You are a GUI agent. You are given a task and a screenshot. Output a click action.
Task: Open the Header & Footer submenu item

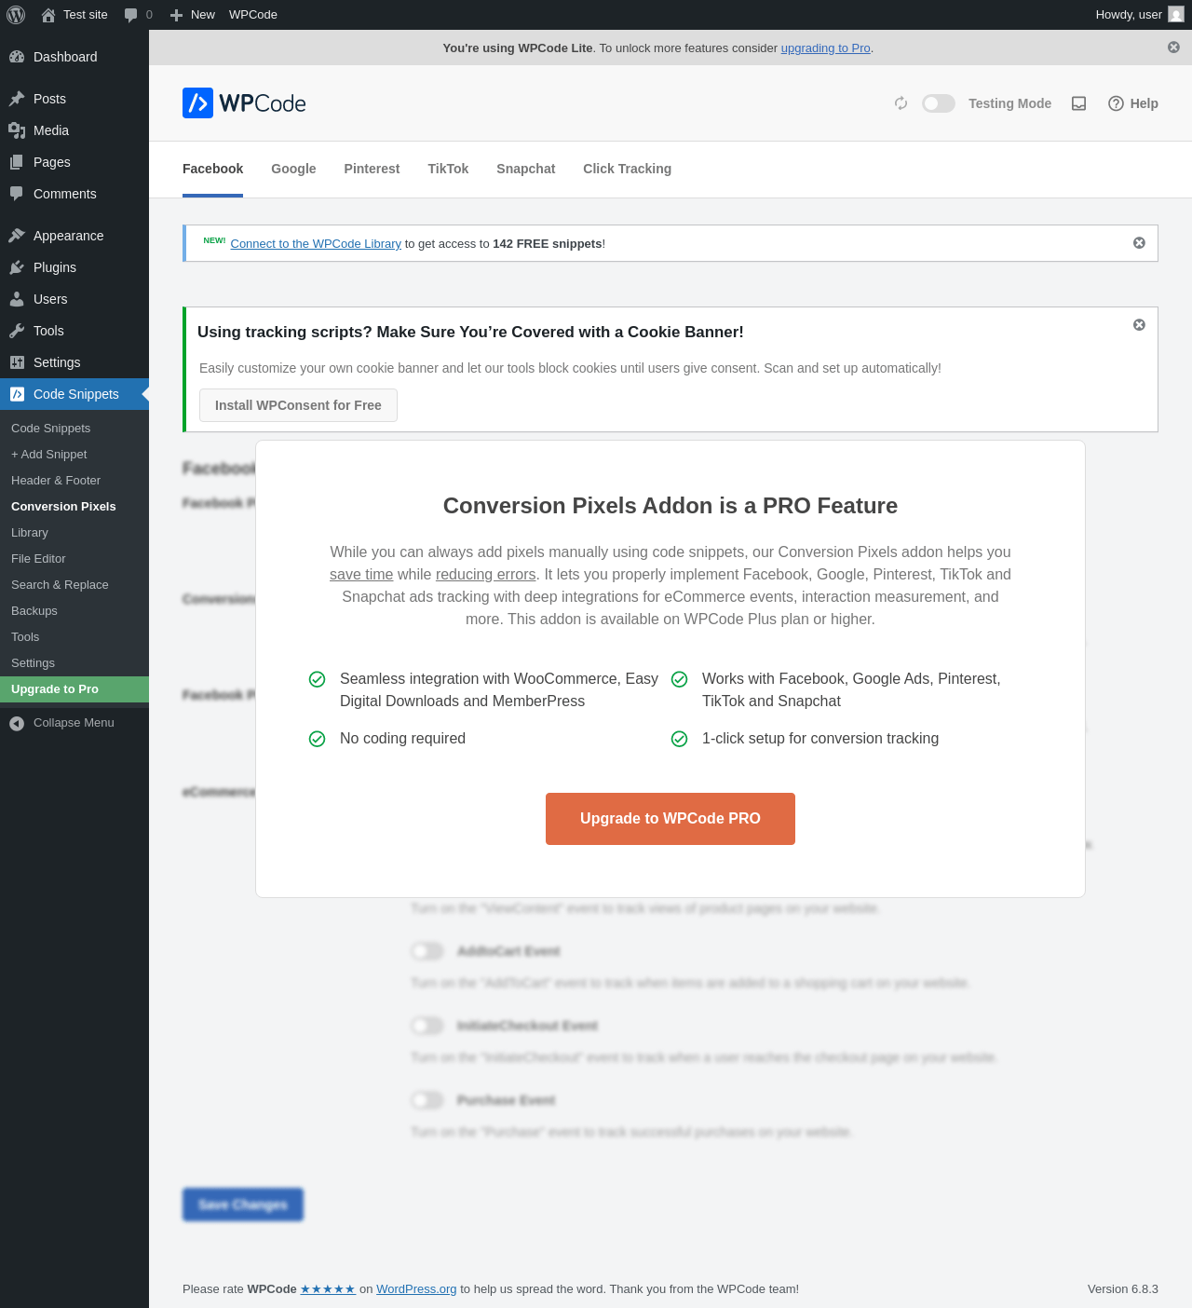point(56,481)
